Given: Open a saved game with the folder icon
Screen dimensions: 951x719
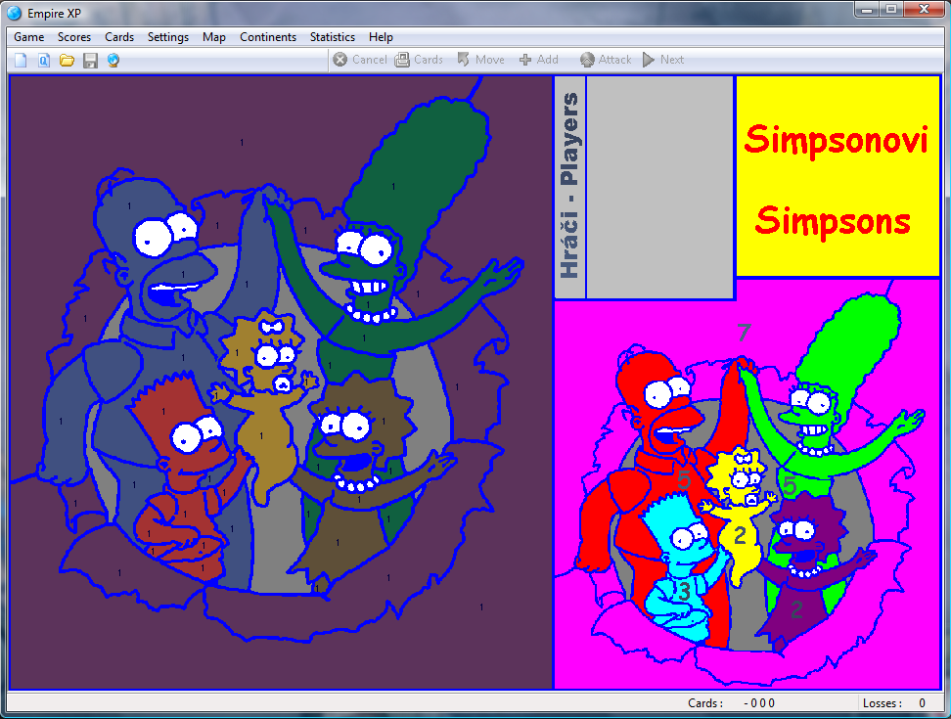Looking at the screenshot, I should tap(67, 60).
